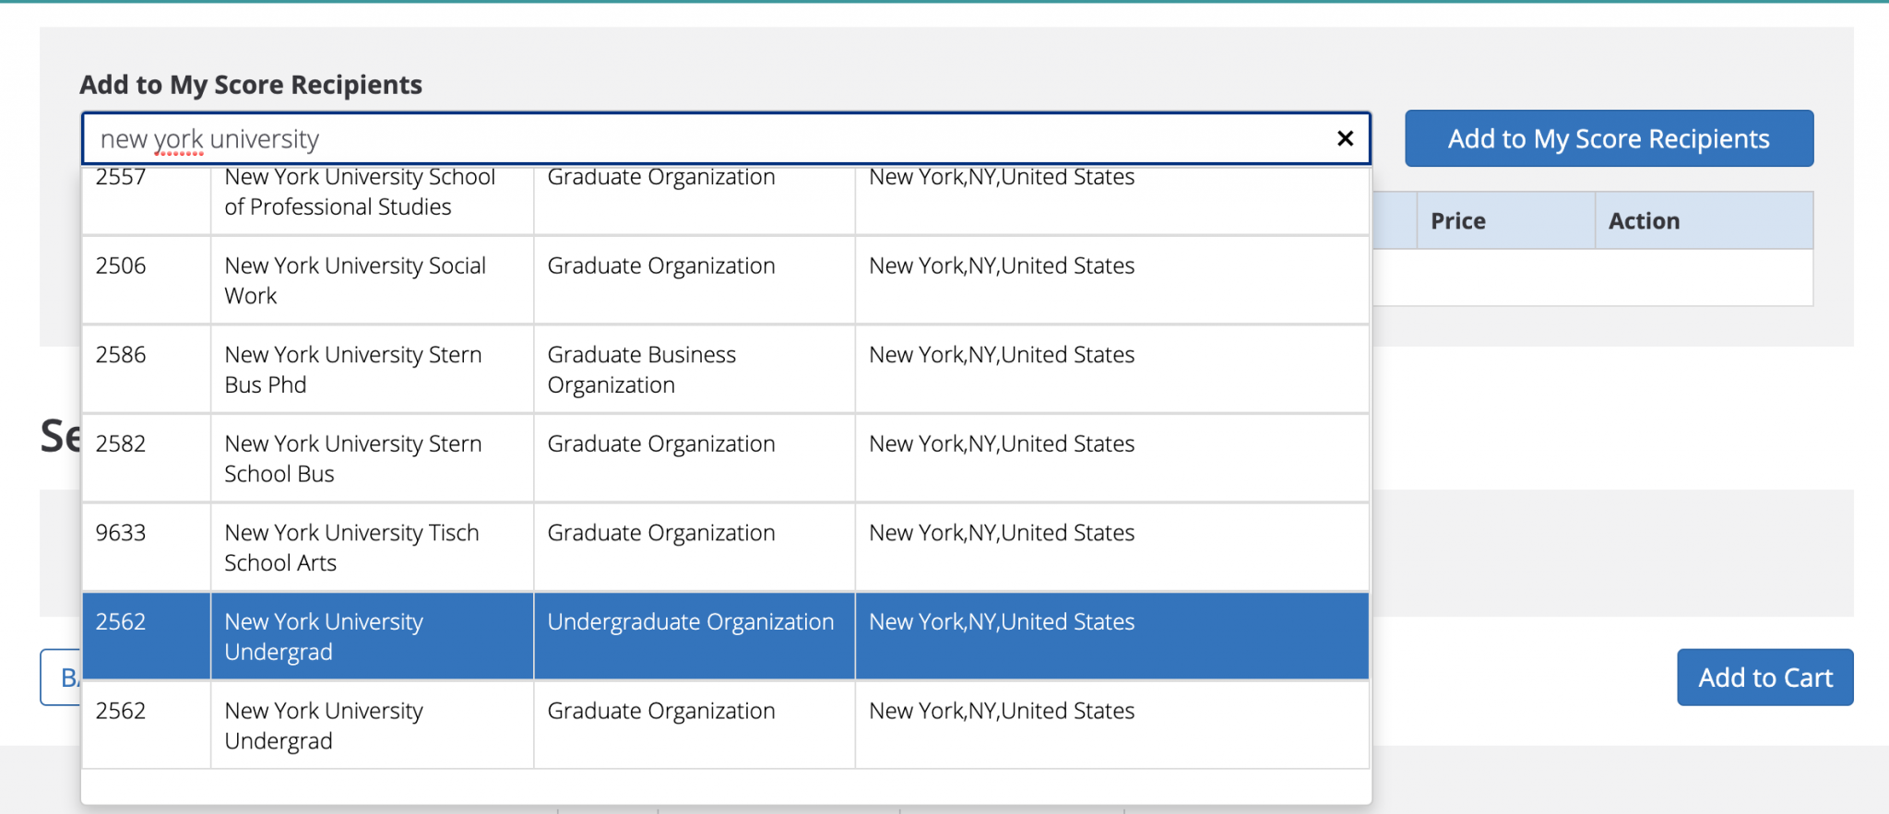Clear the search field with X icon

click(x=1345, y=138)
